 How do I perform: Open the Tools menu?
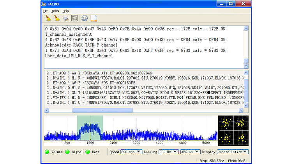55,11
